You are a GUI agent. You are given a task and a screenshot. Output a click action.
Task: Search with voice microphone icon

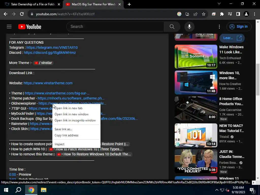point(189,26)
